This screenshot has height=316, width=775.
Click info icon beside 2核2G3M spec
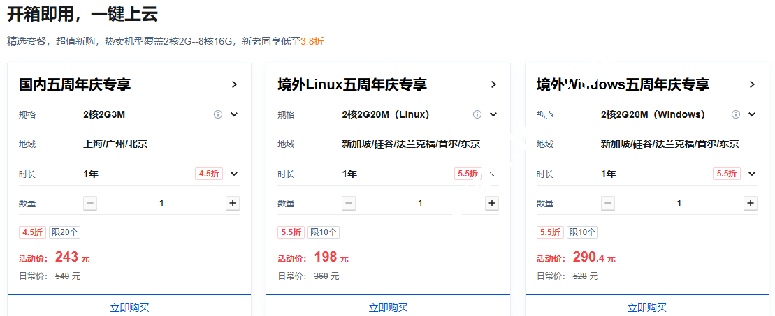point(218,114)
